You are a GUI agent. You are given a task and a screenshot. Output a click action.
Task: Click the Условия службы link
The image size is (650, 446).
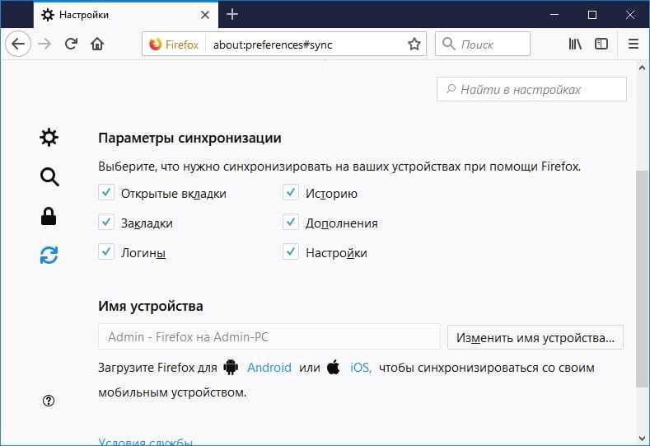[146, 441]
